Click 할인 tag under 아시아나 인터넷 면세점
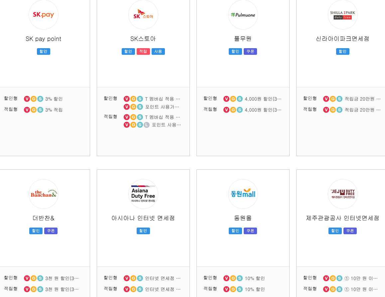Image resolution: width=385 pixels, height=297 pixels. [x=143, y=231]
